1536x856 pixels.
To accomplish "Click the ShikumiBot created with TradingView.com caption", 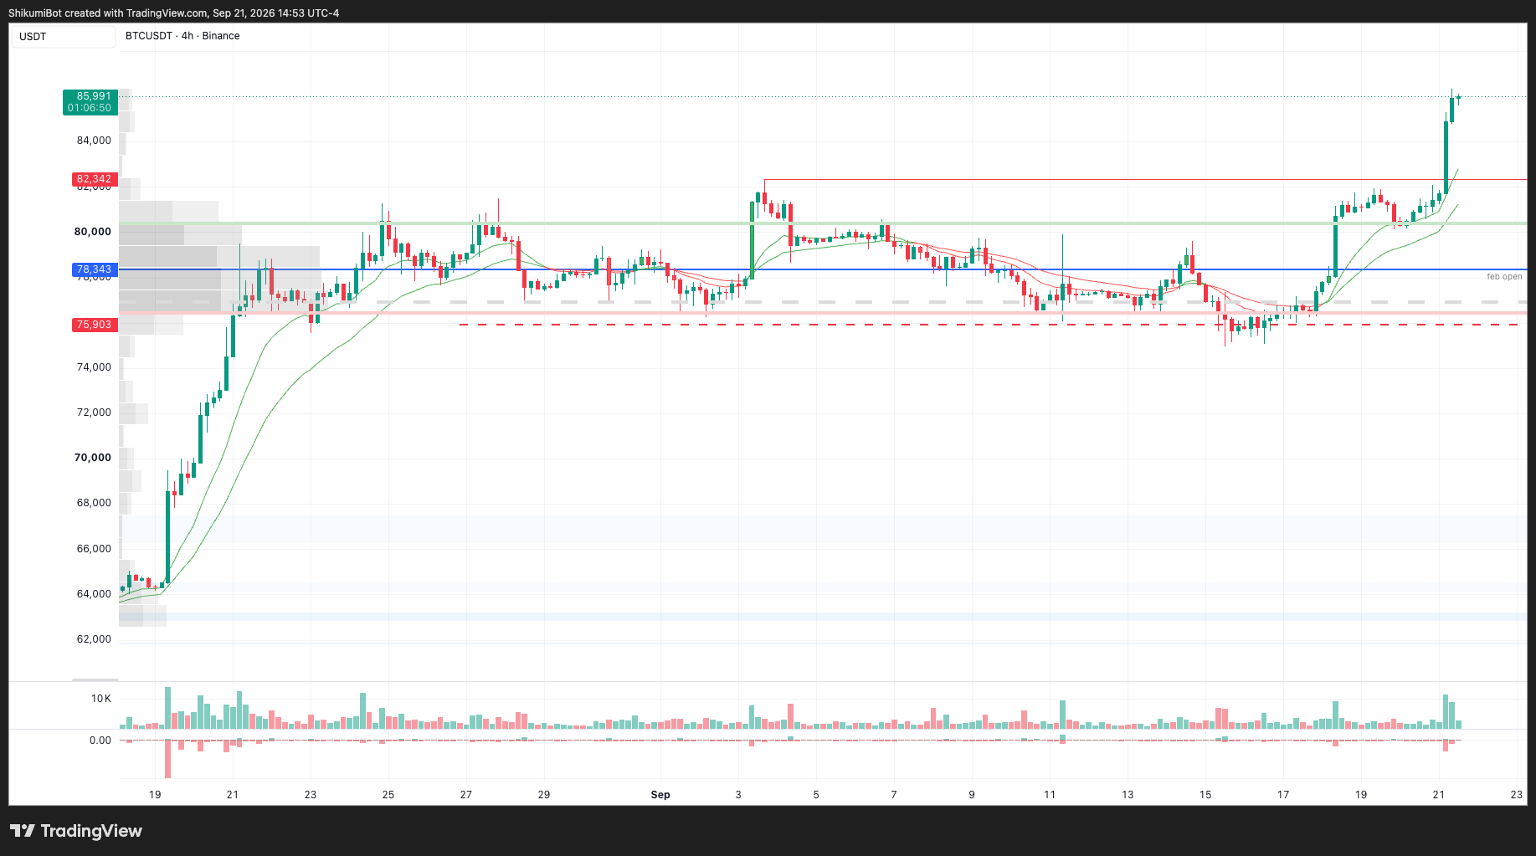I will [x=174, y=13].
